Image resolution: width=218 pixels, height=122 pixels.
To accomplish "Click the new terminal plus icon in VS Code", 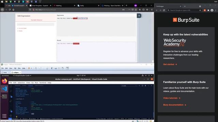I will click(139, 86).
